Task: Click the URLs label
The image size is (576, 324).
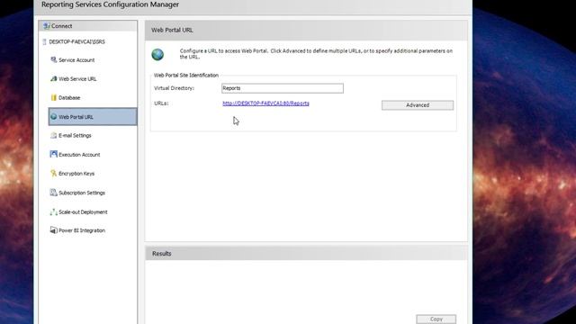Action: point(161,103)
